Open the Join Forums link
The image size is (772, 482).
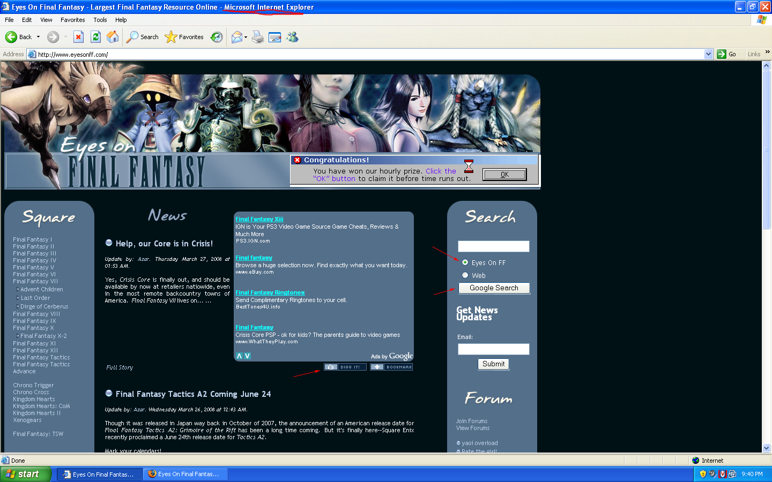(x=472, y=421)
